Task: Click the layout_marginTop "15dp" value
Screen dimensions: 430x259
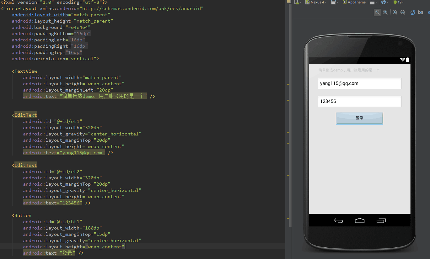Action: coord(102,234)
